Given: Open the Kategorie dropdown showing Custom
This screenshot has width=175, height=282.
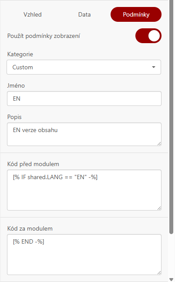Looking at the screenshot, I should [x=84, y=67].
